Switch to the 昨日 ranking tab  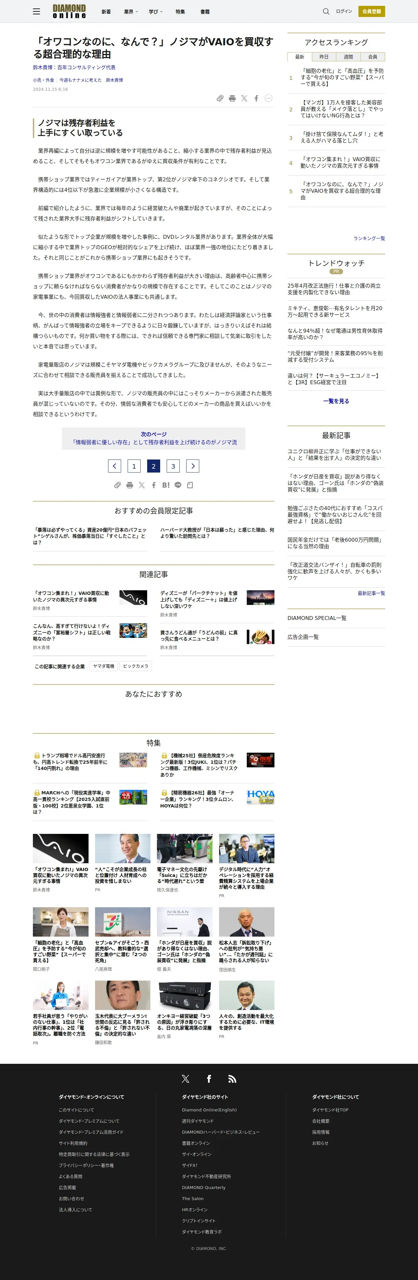coord(324,57)
